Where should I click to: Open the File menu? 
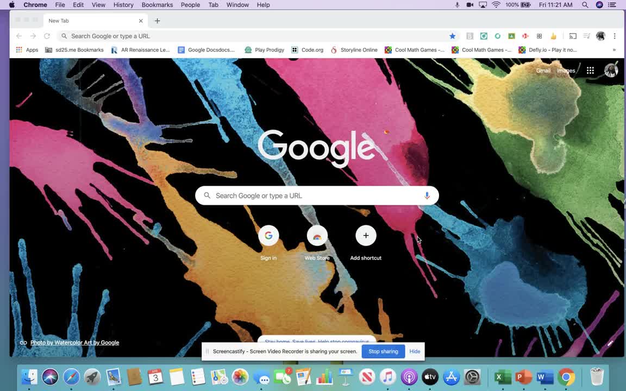pos(60,5)
